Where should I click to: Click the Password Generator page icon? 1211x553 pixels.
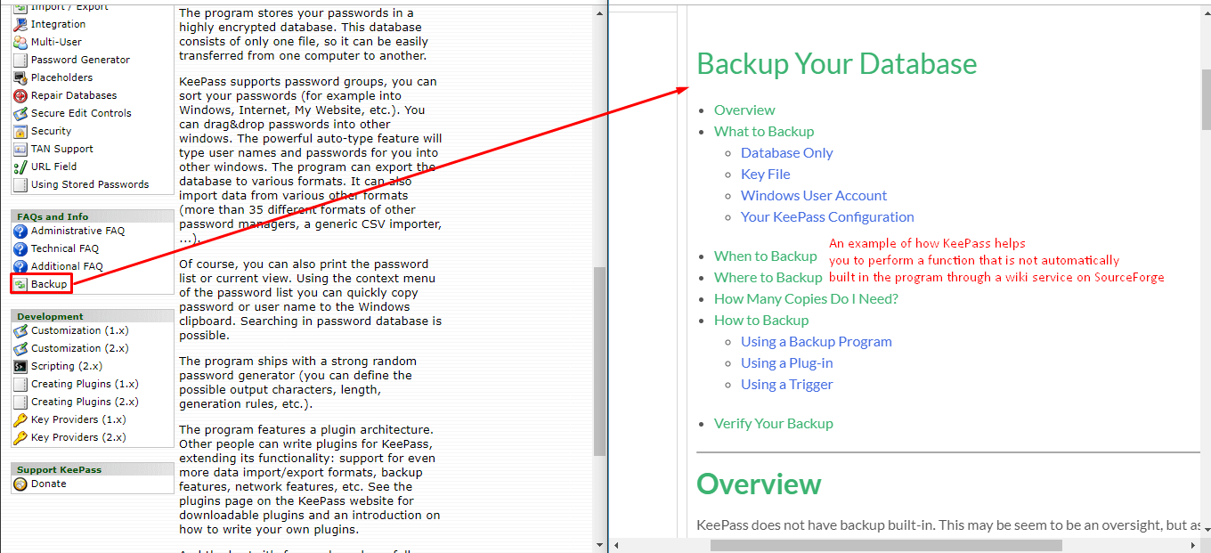[20, 60]
